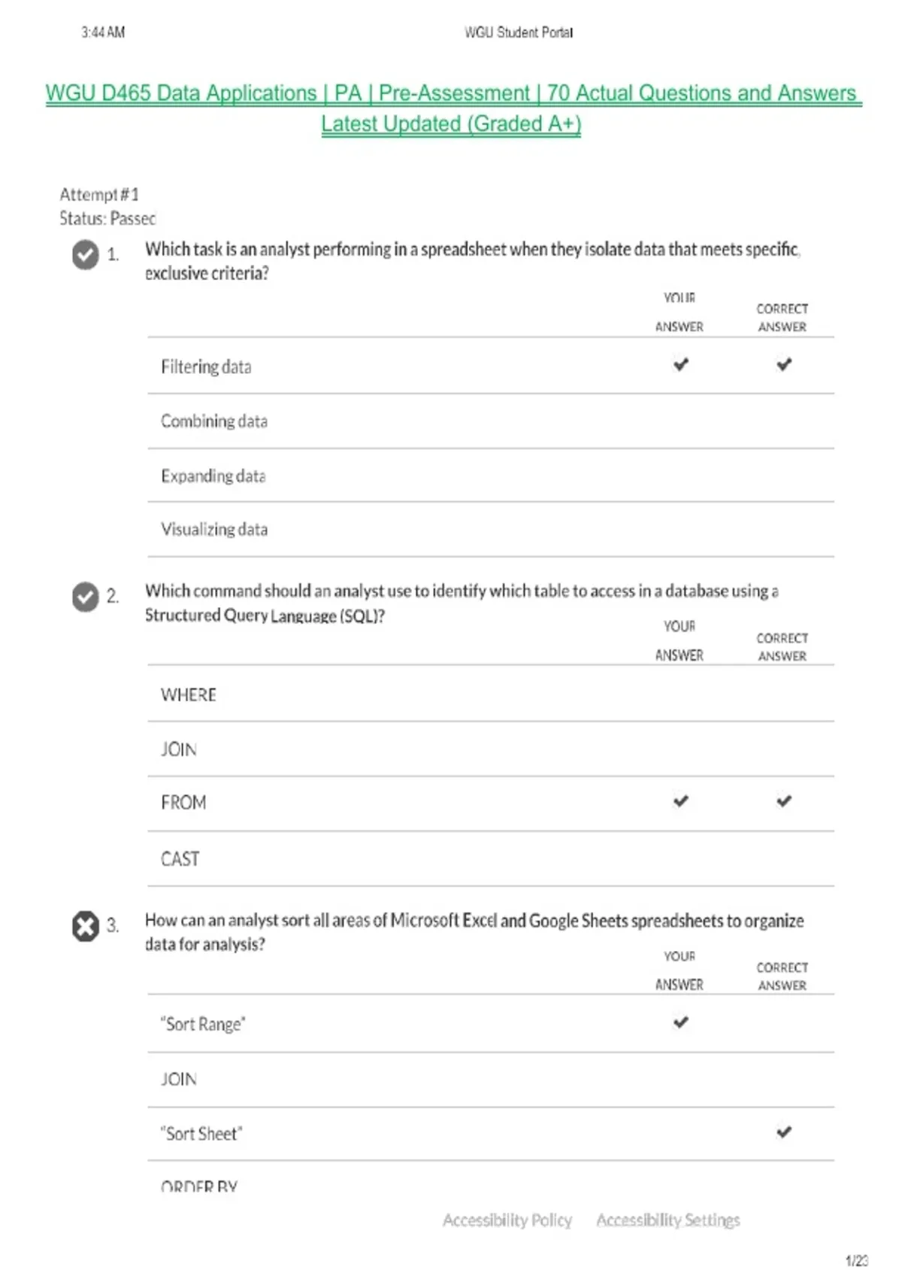Open the WGU D465 Data Applications title link

tap(453, 108)
